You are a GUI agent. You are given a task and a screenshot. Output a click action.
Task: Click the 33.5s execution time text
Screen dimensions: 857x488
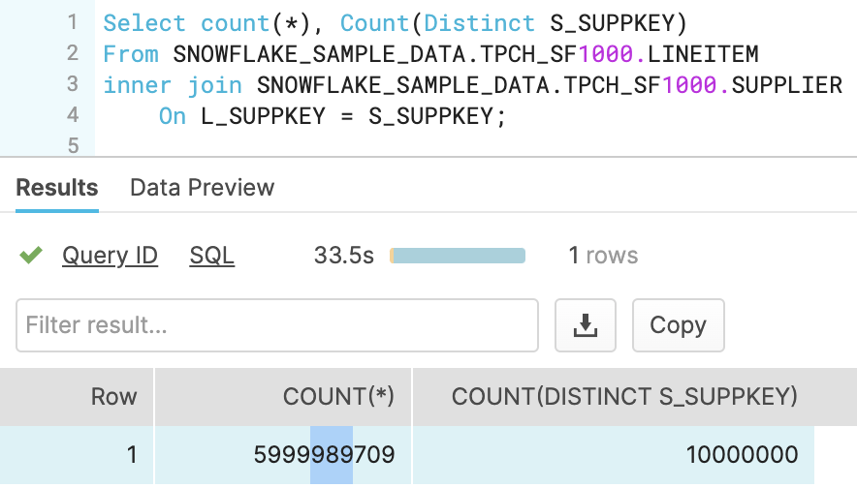(344, 256)
